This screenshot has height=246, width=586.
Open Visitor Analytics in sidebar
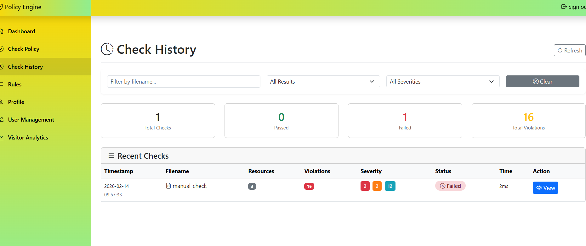click(x=28, y=138)
